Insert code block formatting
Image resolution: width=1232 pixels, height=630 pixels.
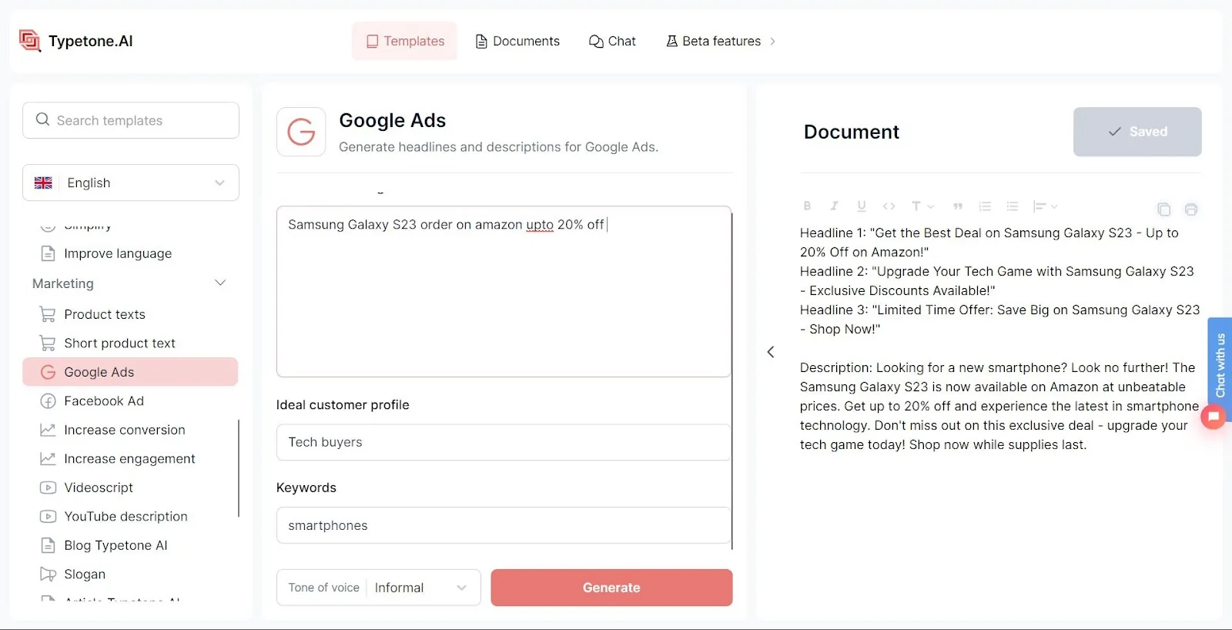889,206
